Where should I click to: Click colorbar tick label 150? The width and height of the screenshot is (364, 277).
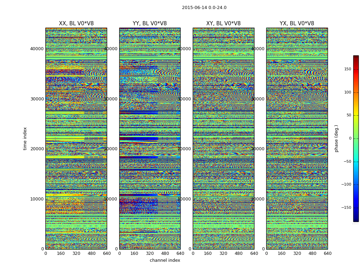tap(347, 69)
